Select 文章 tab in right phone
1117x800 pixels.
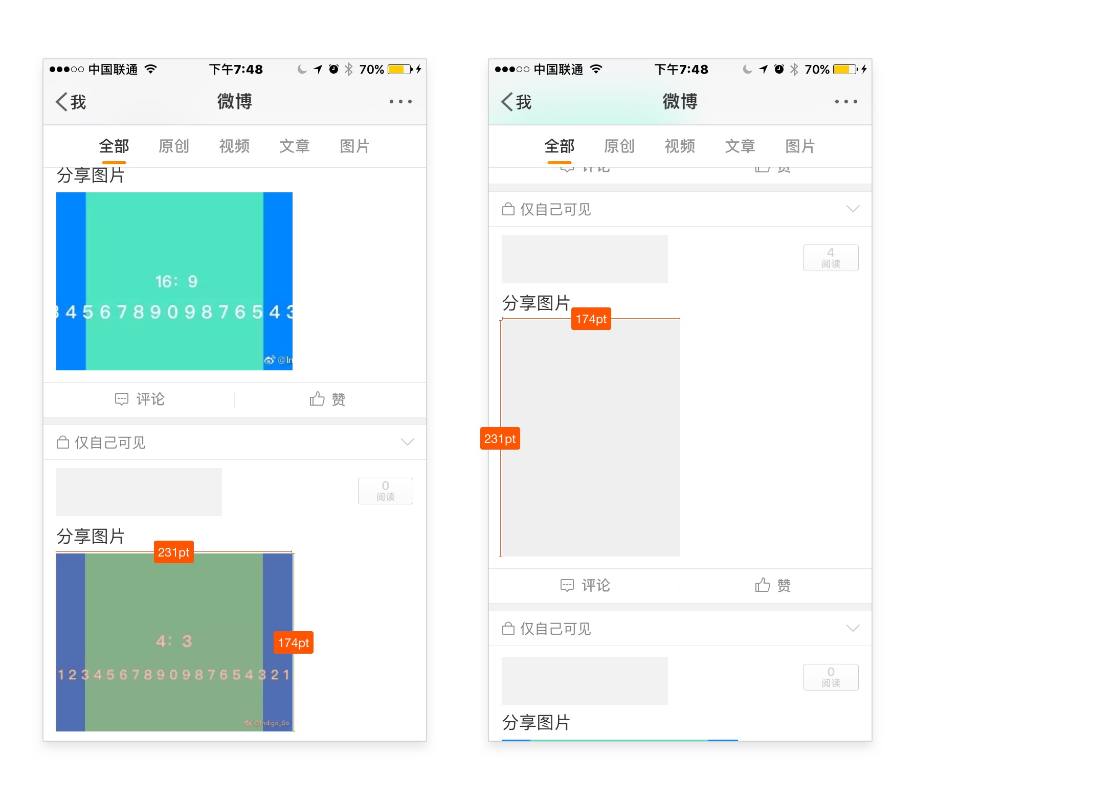point(740,146)
